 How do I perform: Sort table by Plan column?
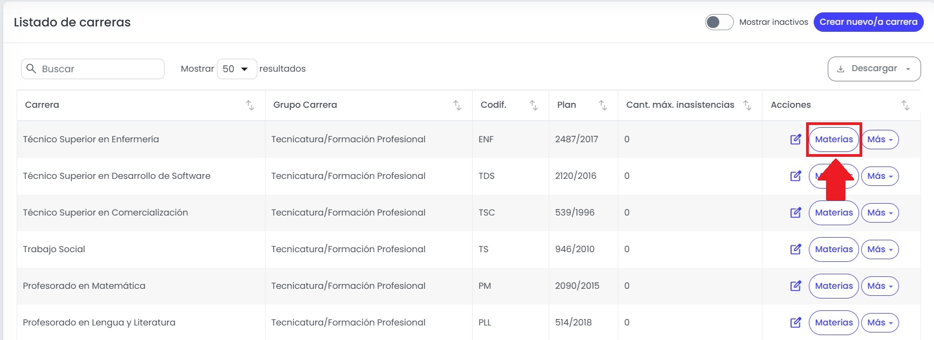click(x=603, y=105)
